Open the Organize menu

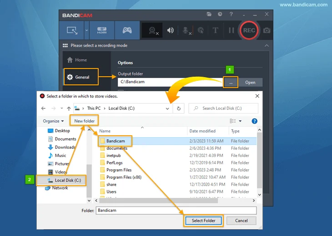pos(53,121)
